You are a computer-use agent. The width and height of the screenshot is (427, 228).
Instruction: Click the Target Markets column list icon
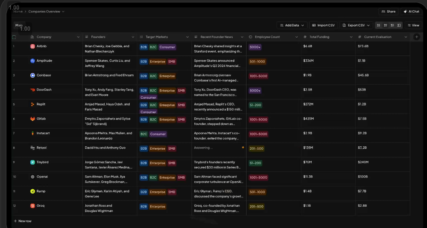click(141, 37)
